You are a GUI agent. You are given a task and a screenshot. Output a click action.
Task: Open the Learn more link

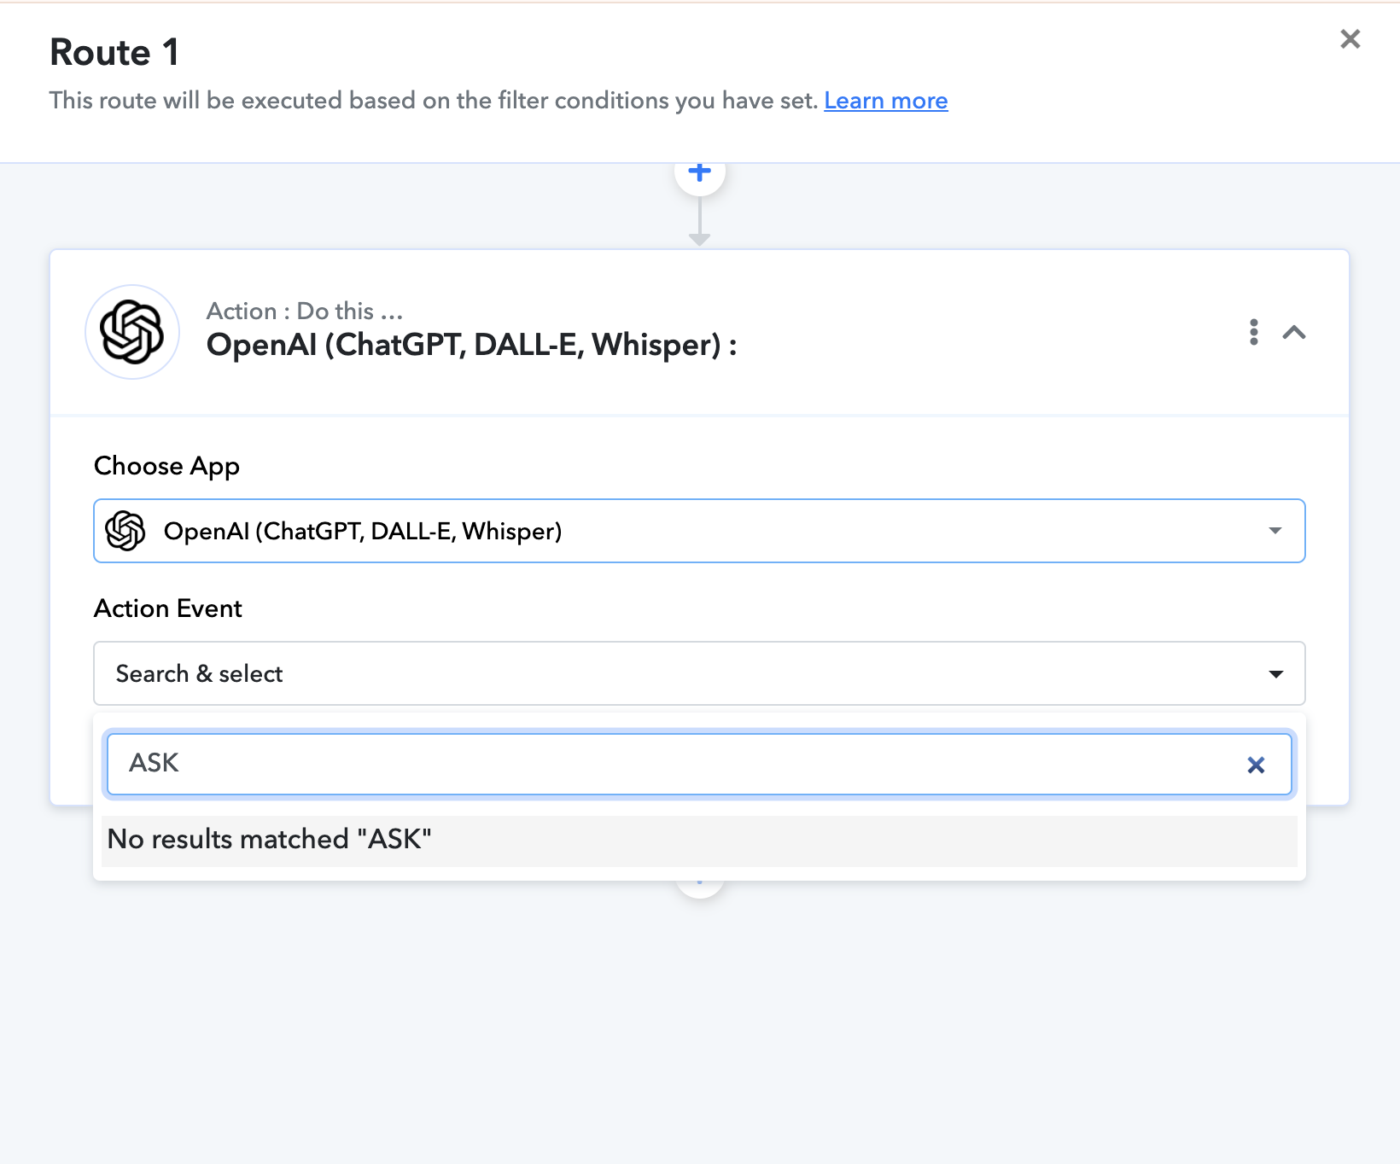pos(885,101)
